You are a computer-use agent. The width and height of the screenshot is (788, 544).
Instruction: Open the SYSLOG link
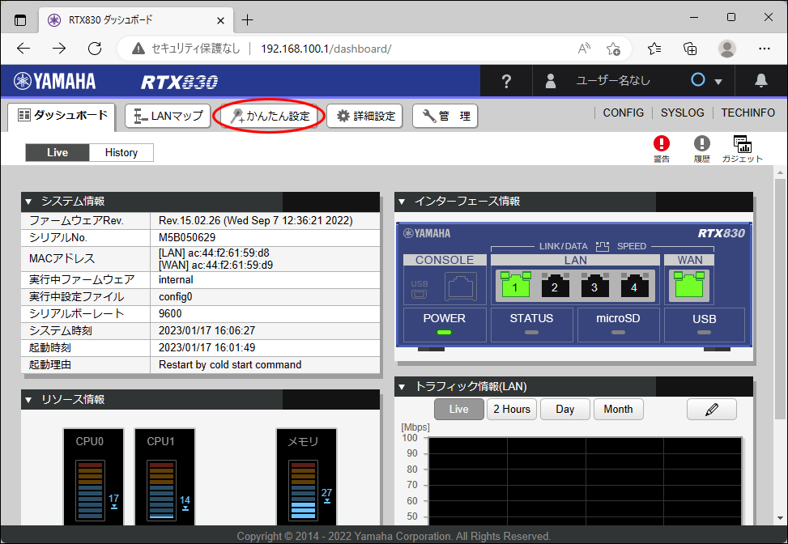click(682, 113)
